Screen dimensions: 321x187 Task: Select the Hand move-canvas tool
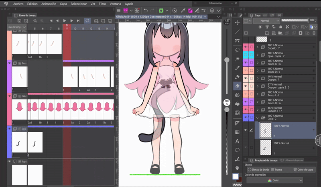tap(237, 168)
